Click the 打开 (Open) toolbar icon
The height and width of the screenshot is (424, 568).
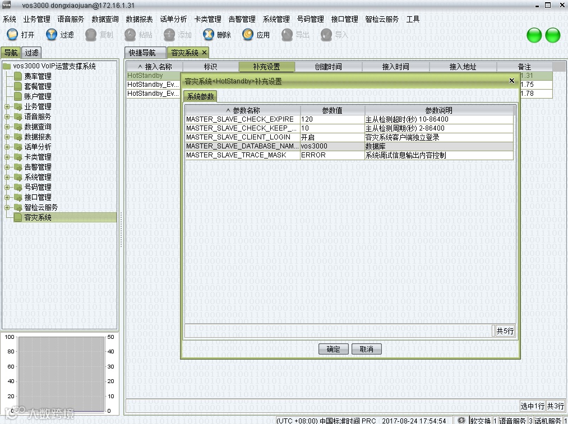(12, 34)
